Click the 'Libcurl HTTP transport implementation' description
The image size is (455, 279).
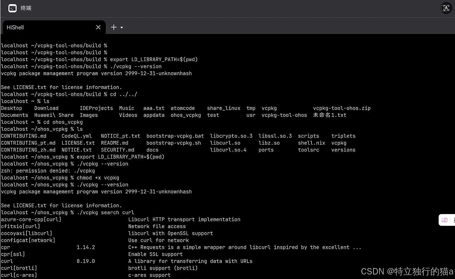184,219
